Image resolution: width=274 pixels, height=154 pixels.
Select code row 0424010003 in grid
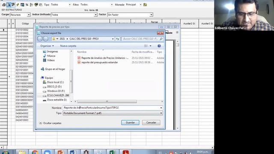click(x=22, y=120)
